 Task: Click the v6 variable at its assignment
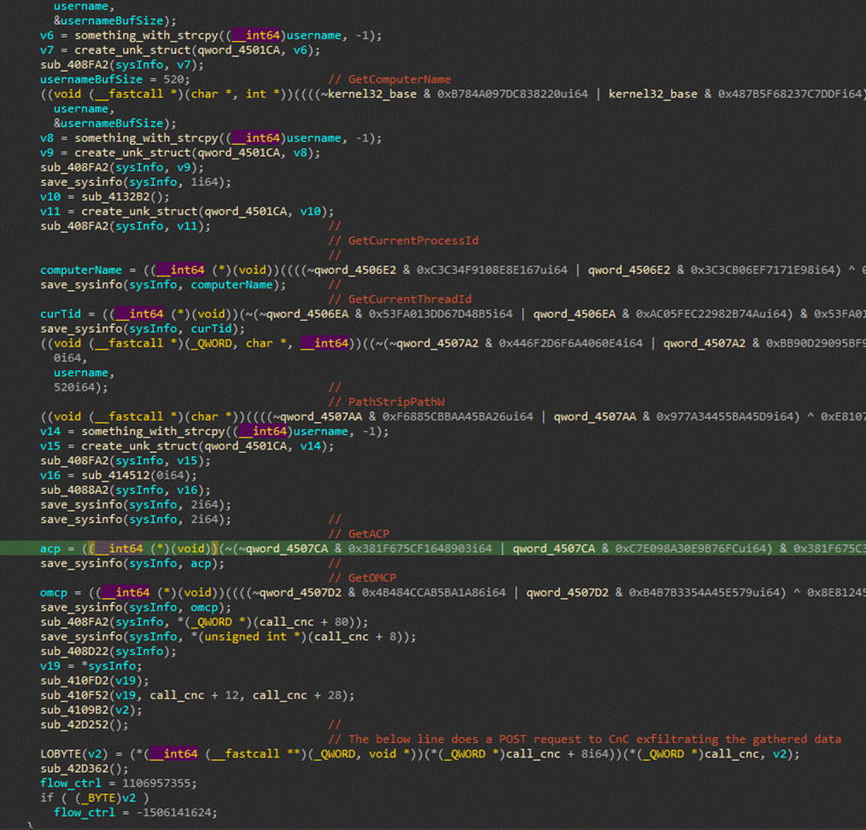point(47,36)
